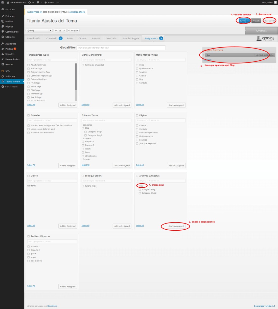Open Contacto gear icon in sidebar

pos(3,37)
